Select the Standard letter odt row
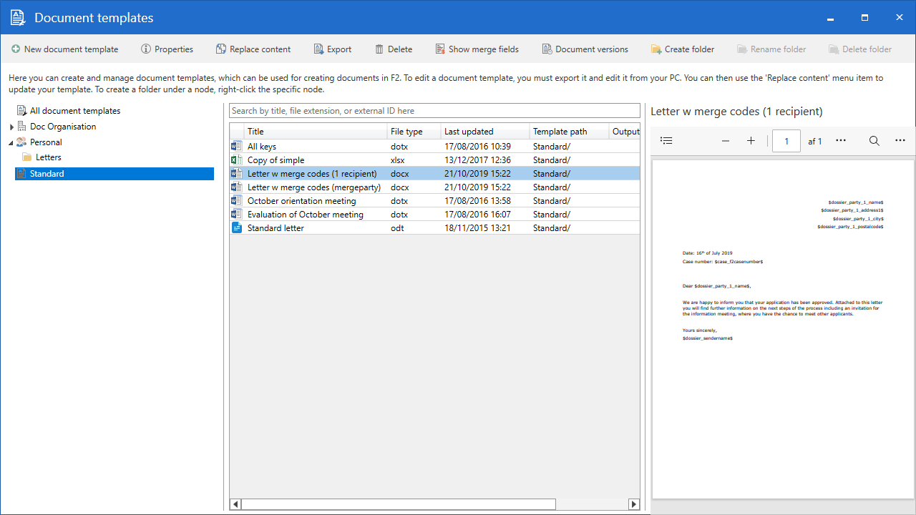Viewport: 916px width, 515px height. tap(276, 228)
